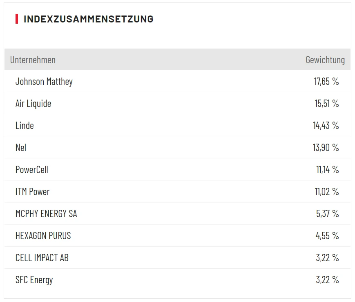The height and width of the screenshot is (302, 355).
Task: Click the 5,37 % weighting value
Action: click(327, 214)
